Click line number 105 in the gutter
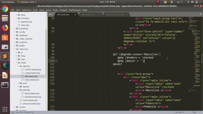 pos(52,74)
